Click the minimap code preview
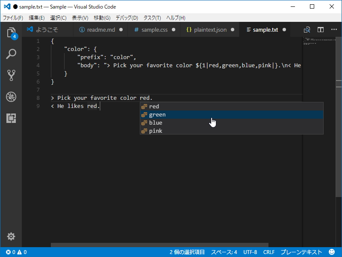342x257 pixels. [319, 41]
